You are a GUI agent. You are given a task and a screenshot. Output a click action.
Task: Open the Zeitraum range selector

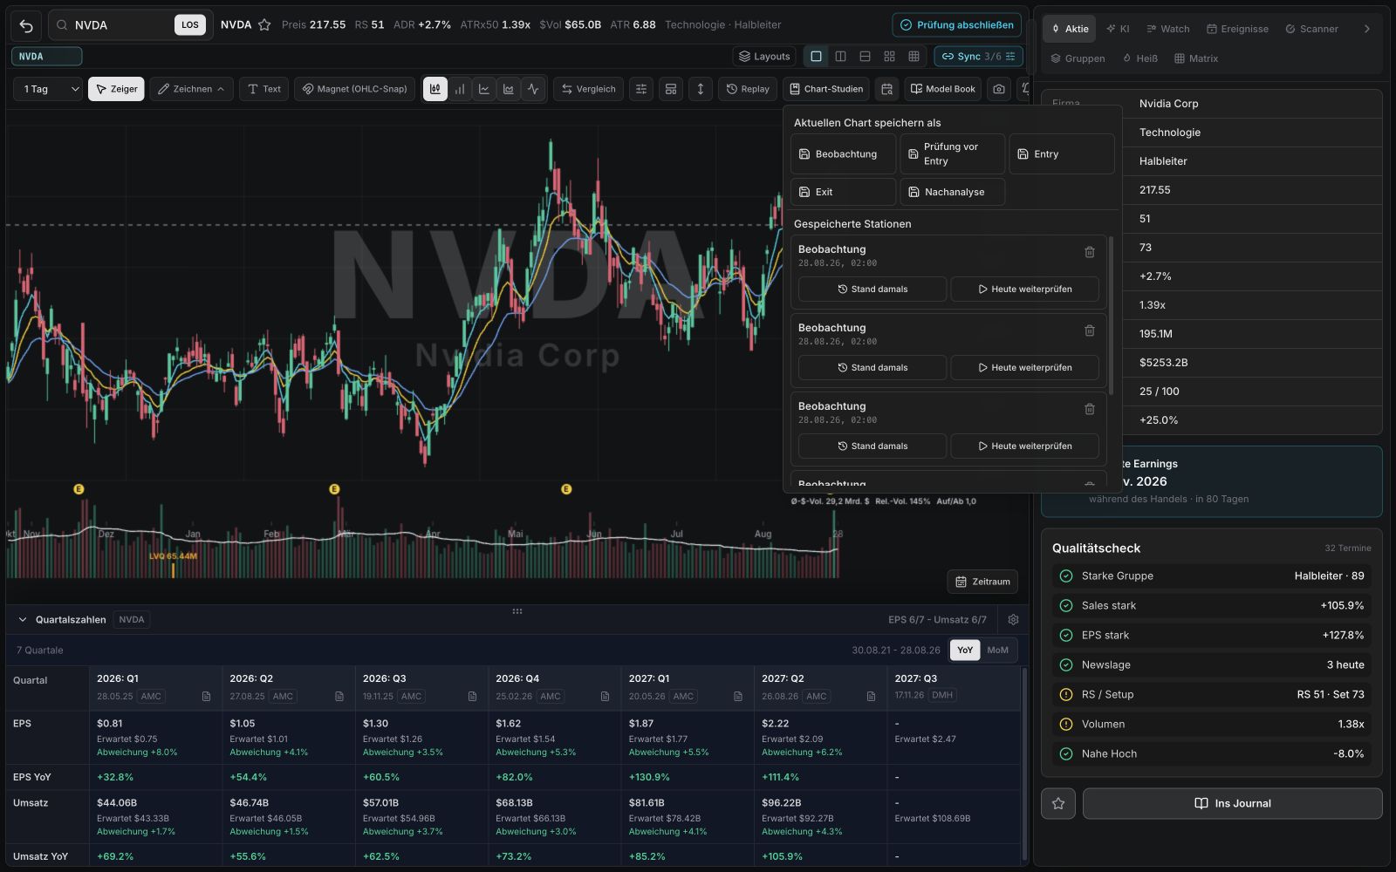point(982,582)
